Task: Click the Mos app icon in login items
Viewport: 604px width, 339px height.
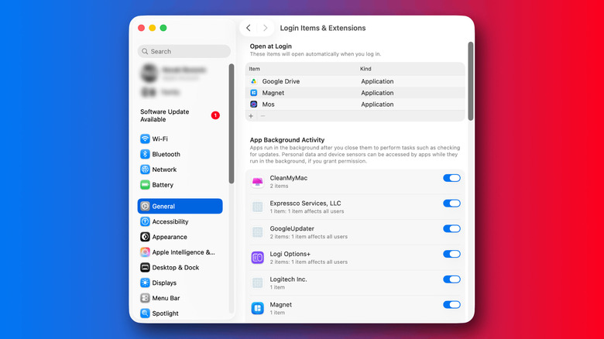Action: [x=254, y=104]
